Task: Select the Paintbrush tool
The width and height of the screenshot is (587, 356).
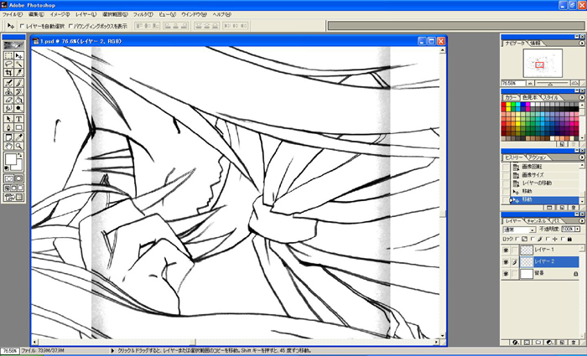Action: 18,83
